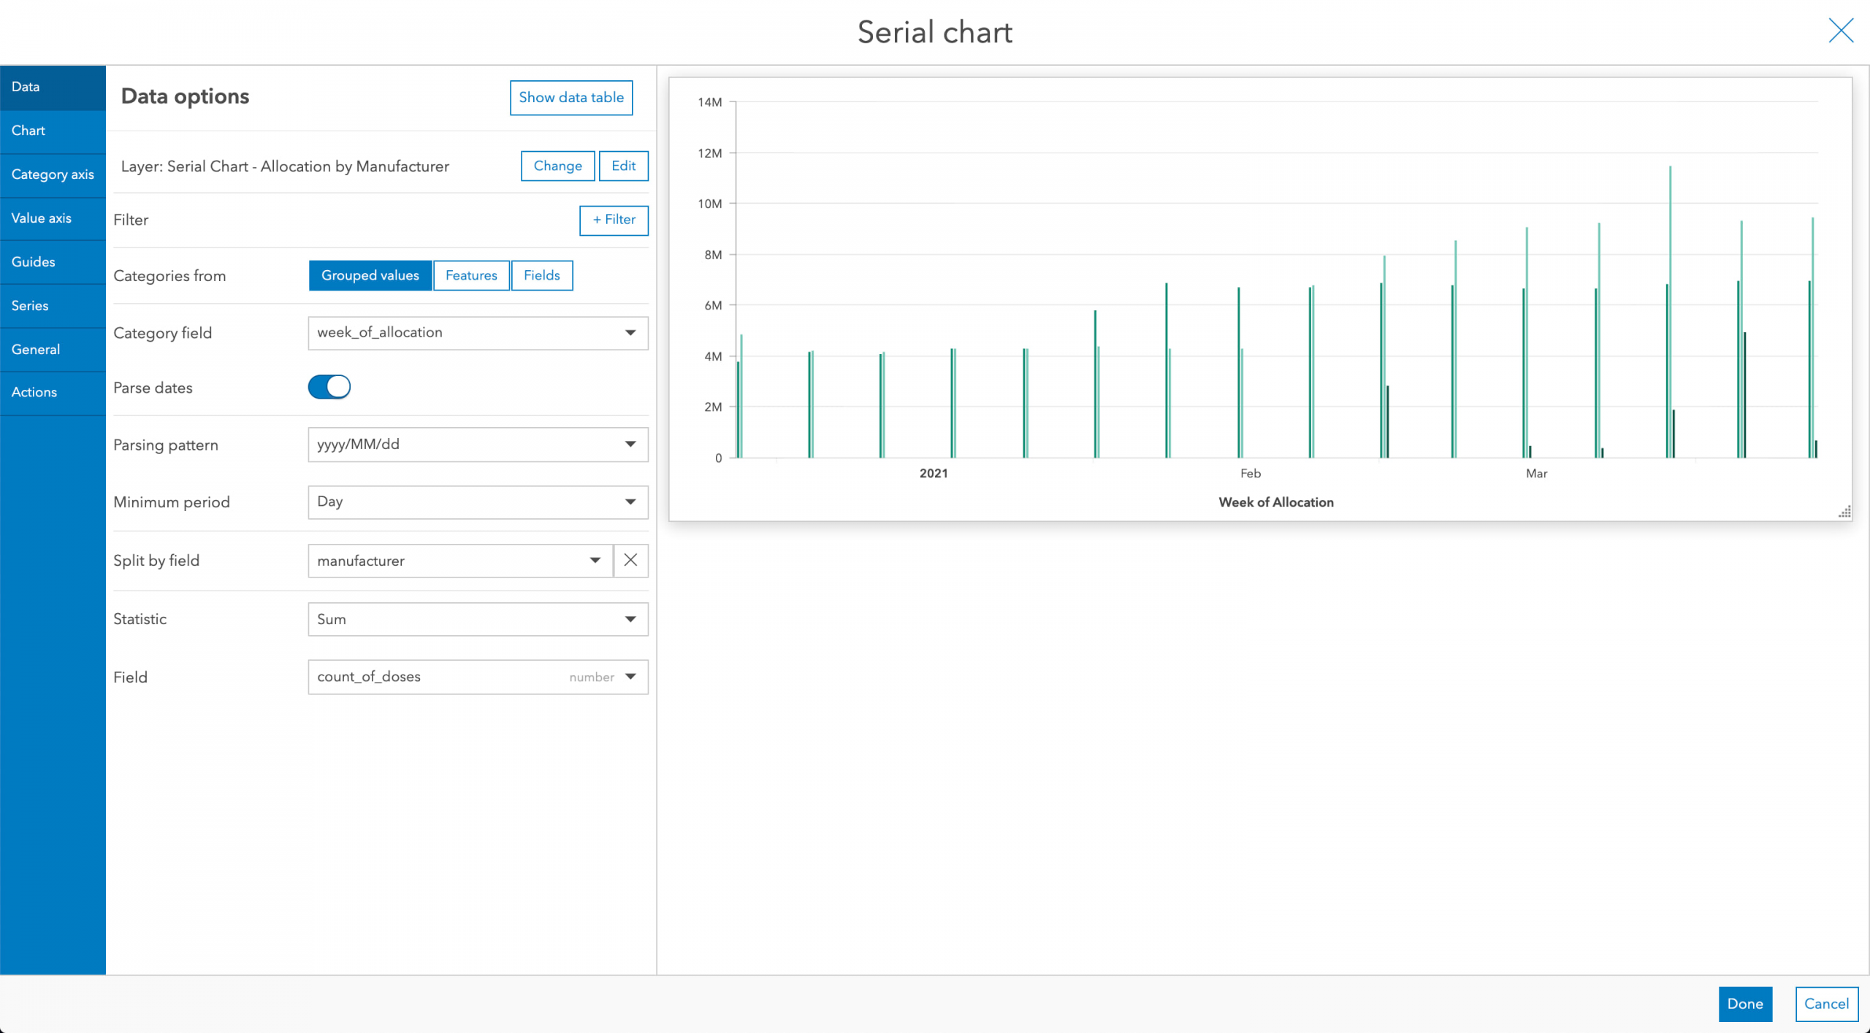Open the Statistic dropdown showing Sum
The image size is (1870, 1033).
(x=478, y=619)
